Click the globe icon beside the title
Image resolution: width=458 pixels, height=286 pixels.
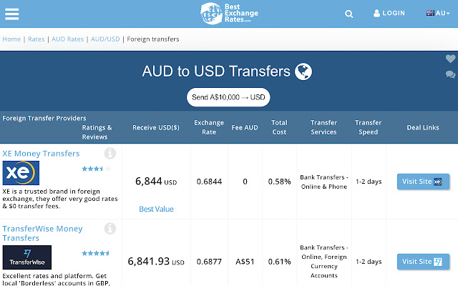click(303, 71)
